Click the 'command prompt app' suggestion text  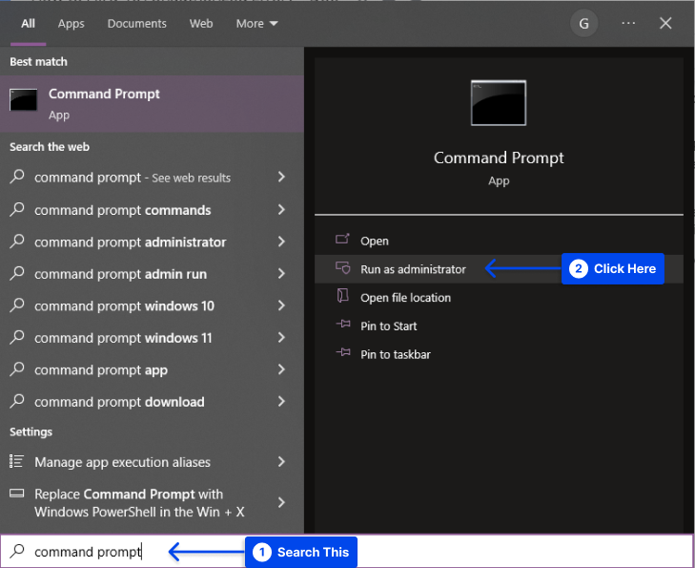(101, 370)
